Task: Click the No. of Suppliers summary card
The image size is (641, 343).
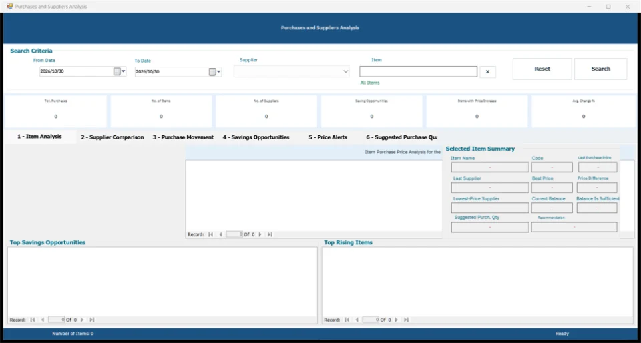Action: tap(266, 111)
